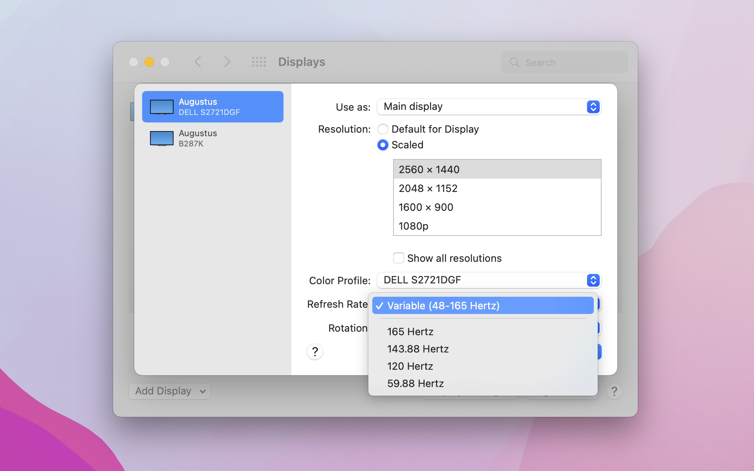This screenshot has height=471, width=754.
Task: Pick the 2048 × 1152 resolution option
Action: (x=428, y=188)
